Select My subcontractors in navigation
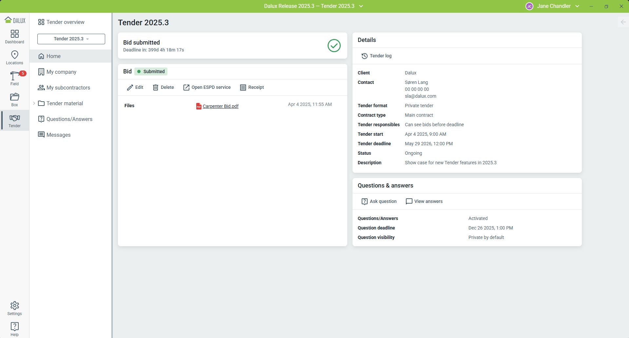The image size is (629, 338). pyautogui.click(x=68, y=88)
